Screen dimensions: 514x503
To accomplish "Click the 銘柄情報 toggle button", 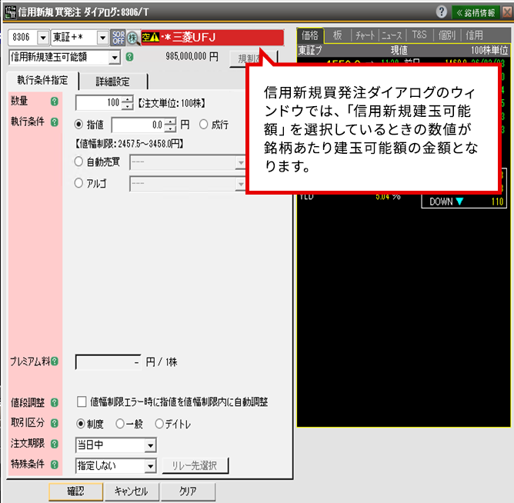I will (x=476, y=12).
